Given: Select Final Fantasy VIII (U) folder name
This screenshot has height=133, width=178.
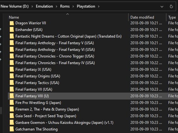Looking at the screenshot, I should 32,96.
